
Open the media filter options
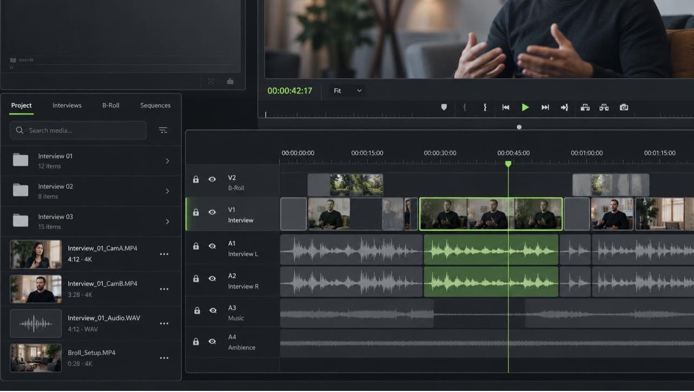coord(163,130)
